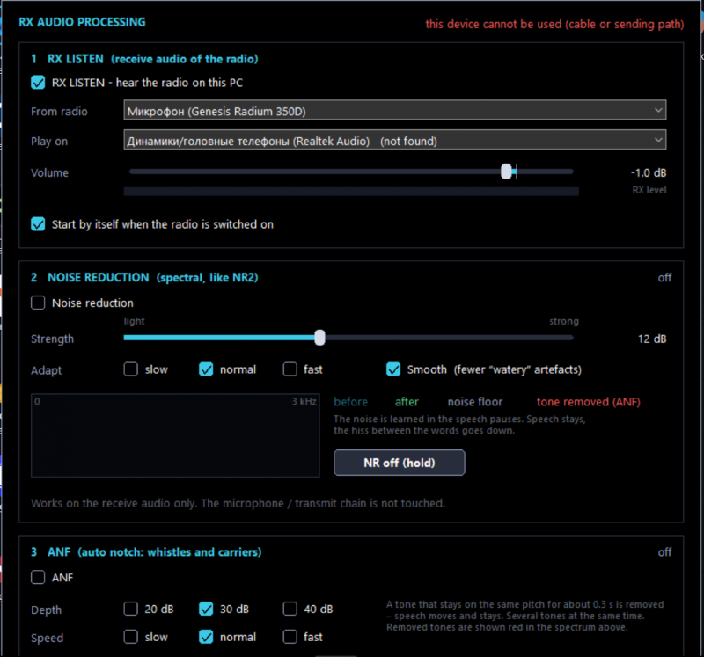
Task: Click the green 'after' legend label
Action: pyautogui.click(x=407, y=402)
